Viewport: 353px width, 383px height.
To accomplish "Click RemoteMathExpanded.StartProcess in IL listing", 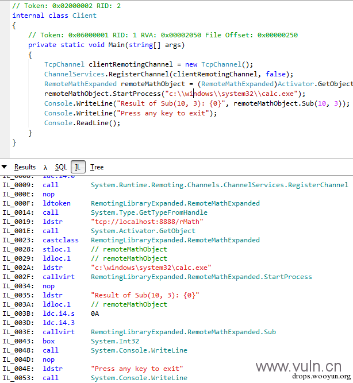I will (201, 277).
